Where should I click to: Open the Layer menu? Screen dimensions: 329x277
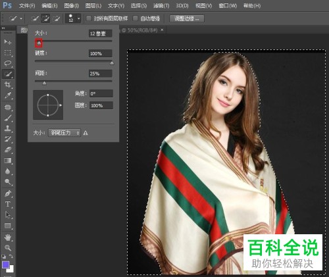coord(93,6)
